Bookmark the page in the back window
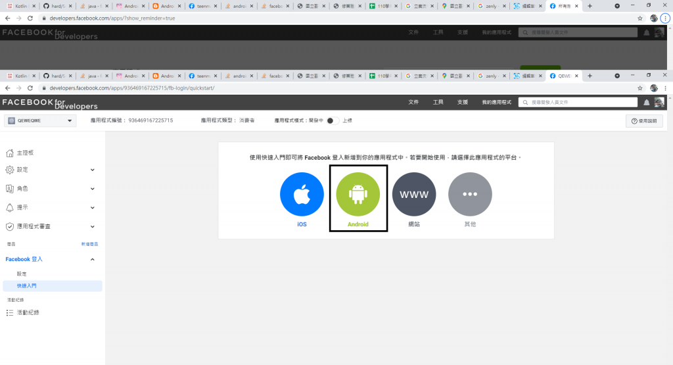 pos(640,18)
